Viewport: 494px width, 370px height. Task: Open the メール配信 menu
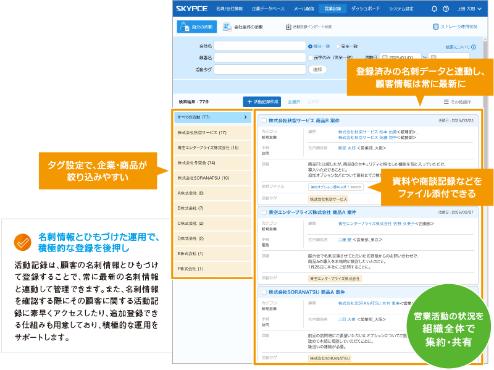click(304, 9)
